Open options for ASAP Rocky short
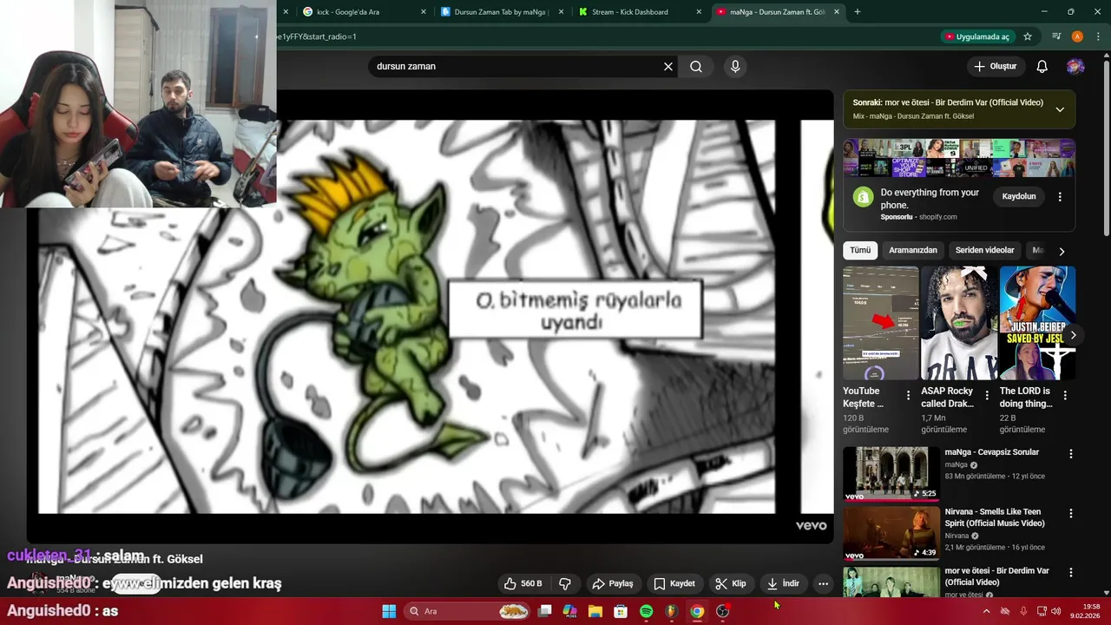This screenshot has width=1111, height=625. tap(987, 395)
